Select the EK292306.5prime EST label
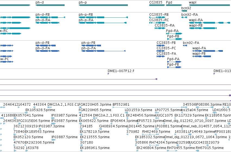 (x=39, y=143)
